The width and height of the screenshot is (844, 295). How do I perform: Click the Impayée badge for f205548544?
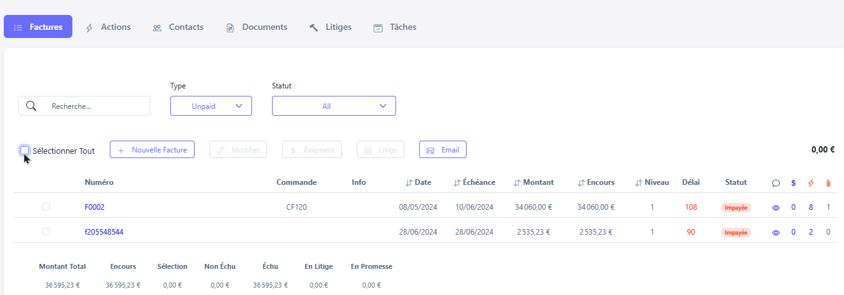pos(736,232)
